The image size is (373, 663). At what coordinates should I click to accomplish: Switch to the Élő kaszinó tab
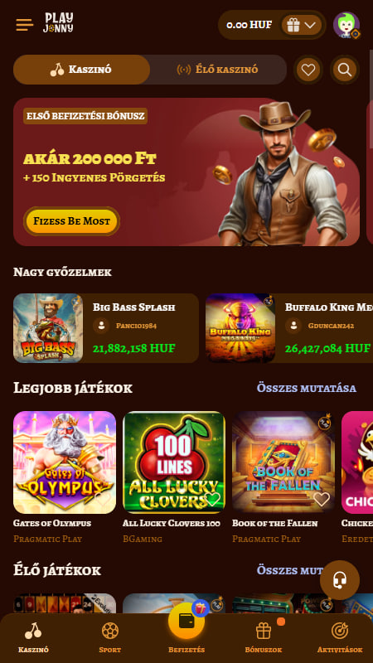(x=217, y=70)
